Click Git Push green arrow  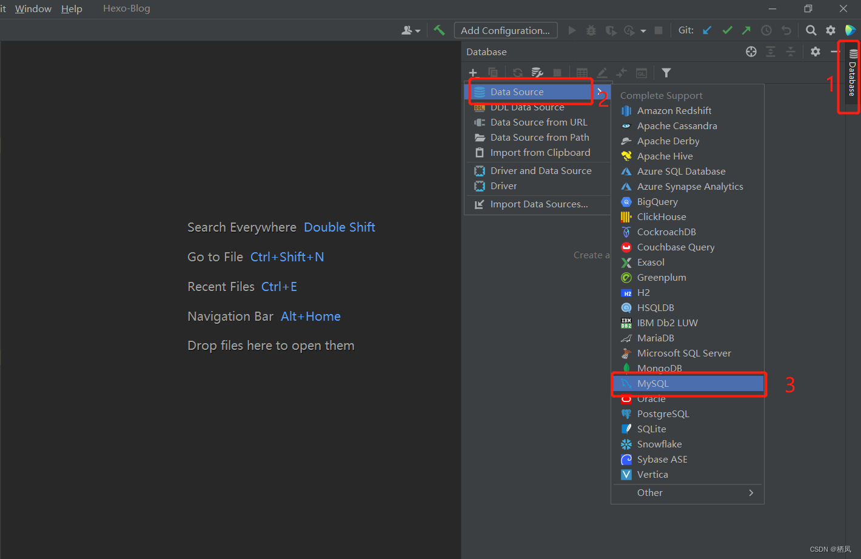coord(746,30)
